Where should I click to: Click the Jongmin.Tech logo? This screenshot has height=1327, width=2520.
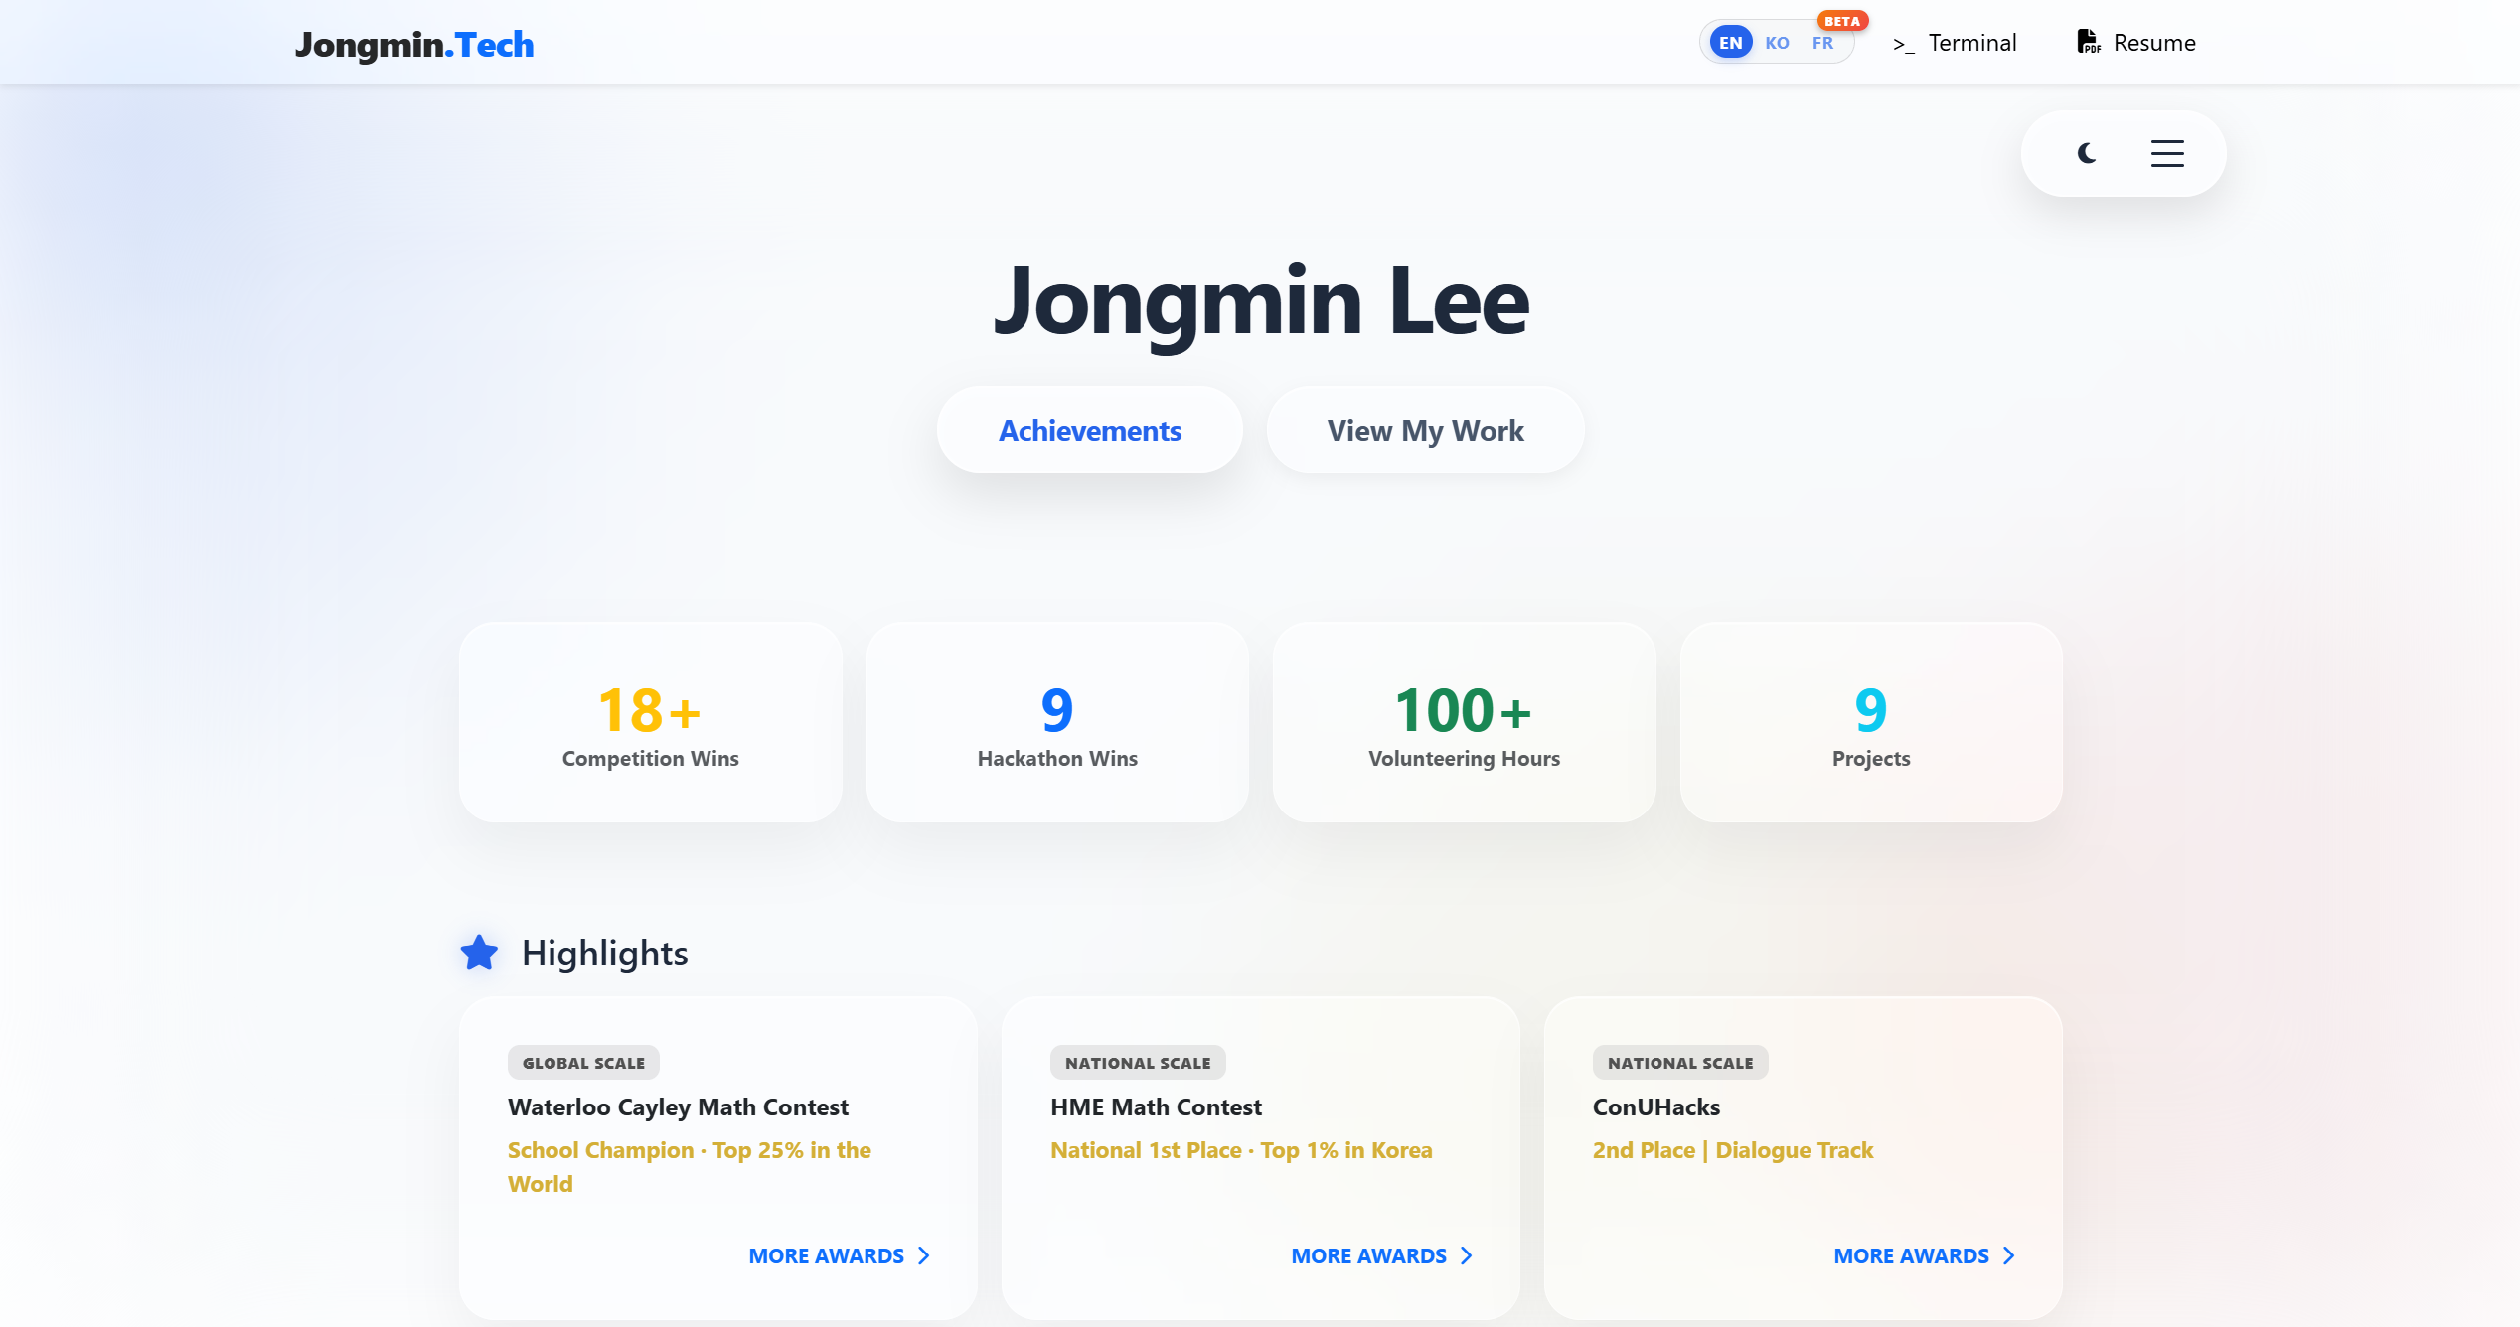pyautogui.click(x=414, y=45)
